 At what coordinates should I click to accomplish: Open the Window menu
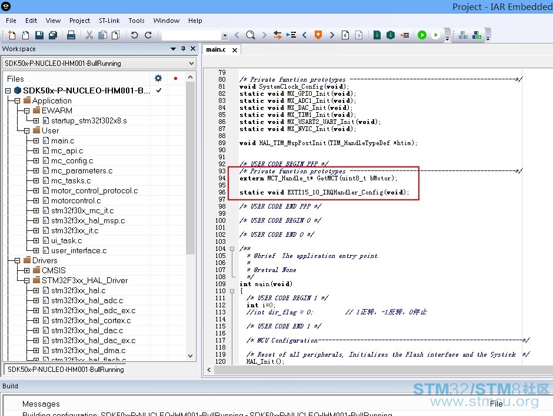[166, 21]
